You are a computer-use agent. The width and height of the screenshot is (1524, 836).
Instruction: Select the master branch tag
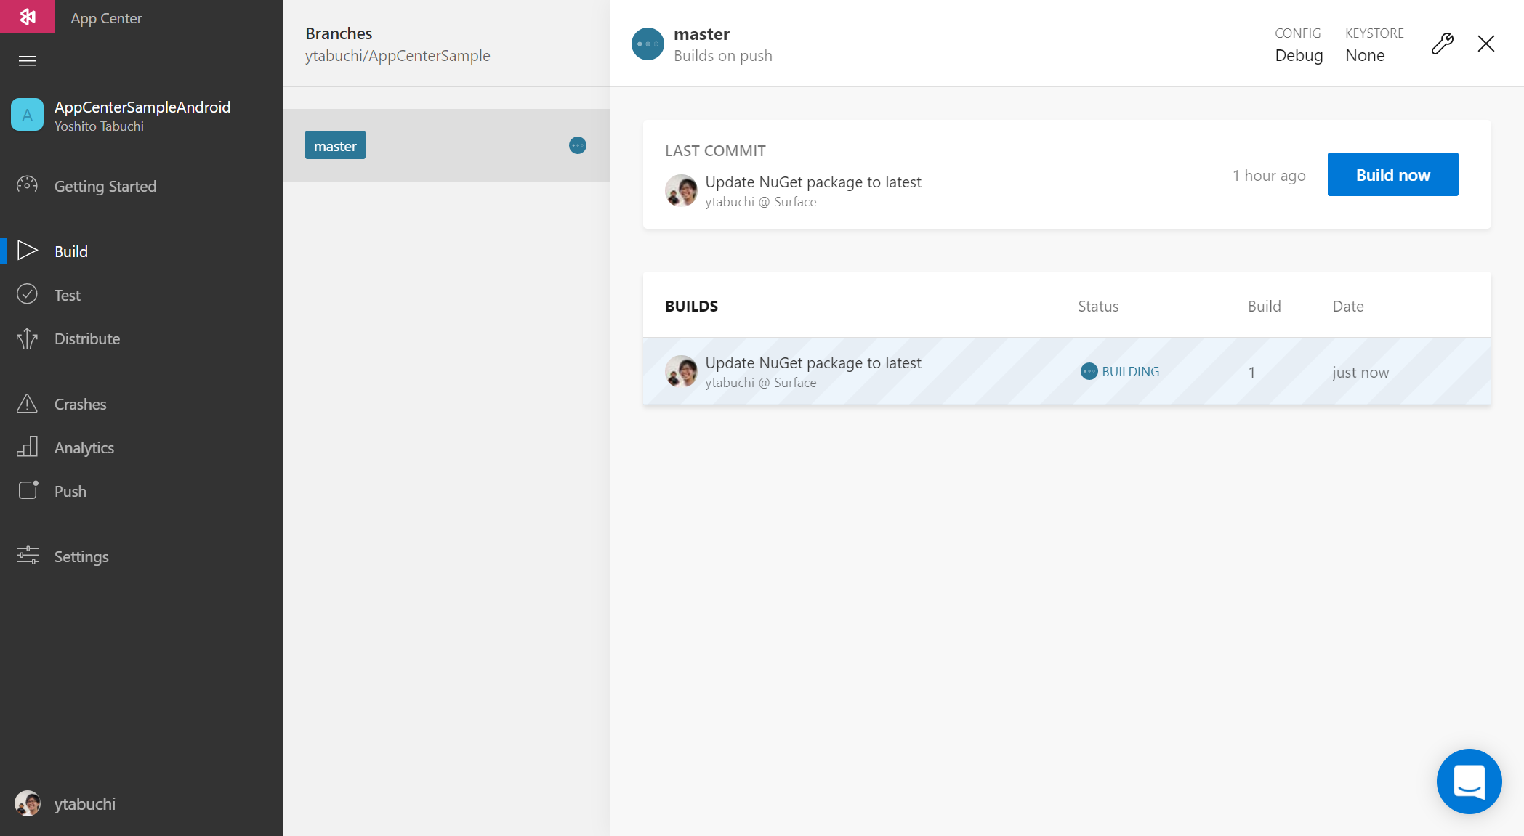335,145
